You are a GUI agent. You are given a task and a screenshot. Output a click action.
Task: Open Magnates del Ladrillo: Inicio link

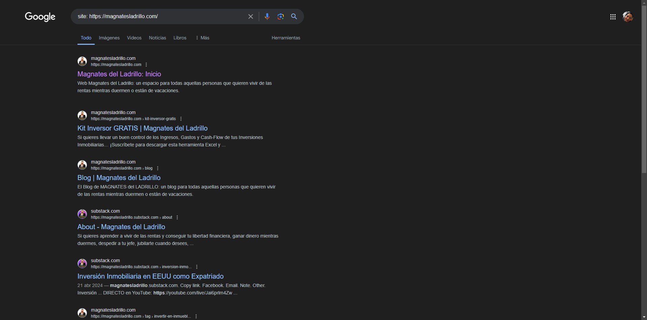(119, 74)
